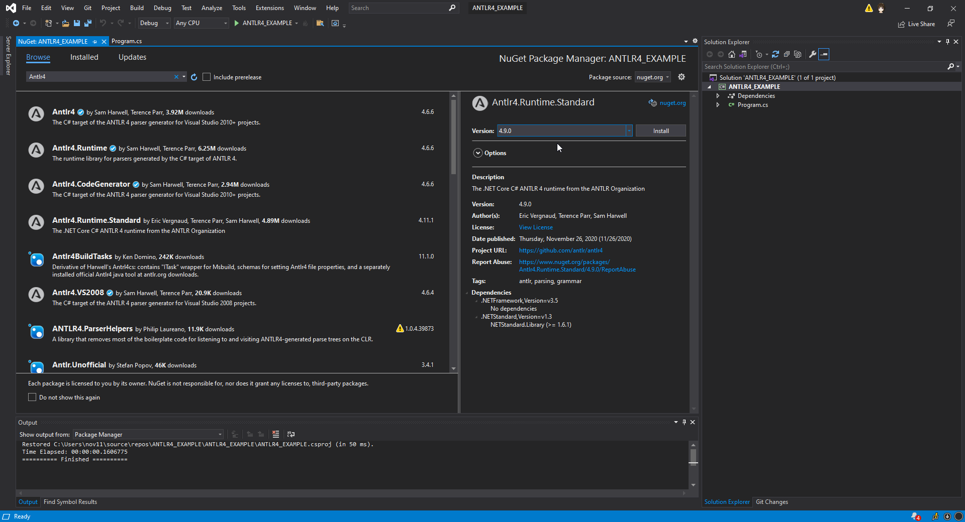Switch views icon in Solution Explorer toolbar
Image resolution: width=965 pixels, height=522 pixels.
pos(743,54)
